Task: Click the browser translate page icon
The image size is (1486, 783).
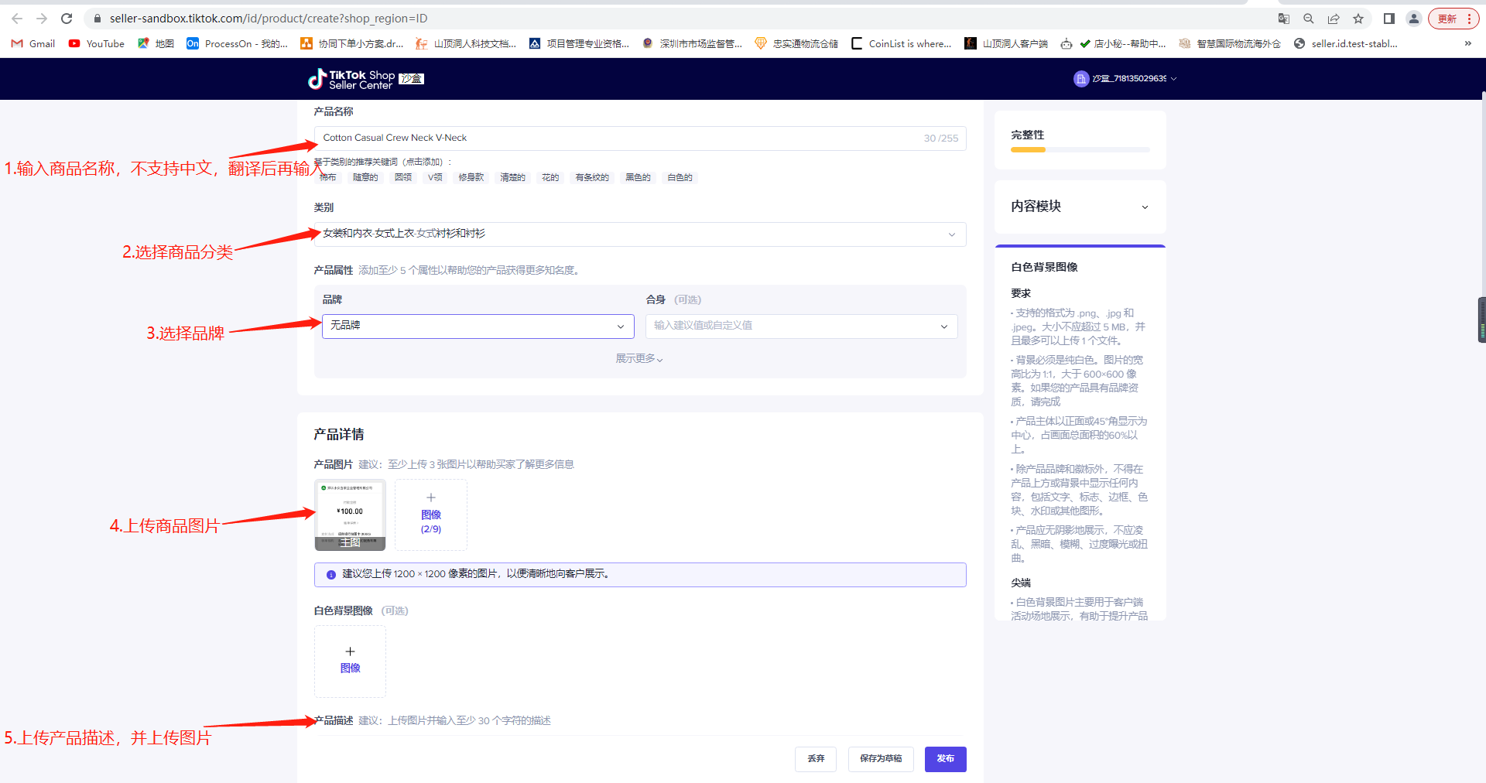Action: [1284, 19]
